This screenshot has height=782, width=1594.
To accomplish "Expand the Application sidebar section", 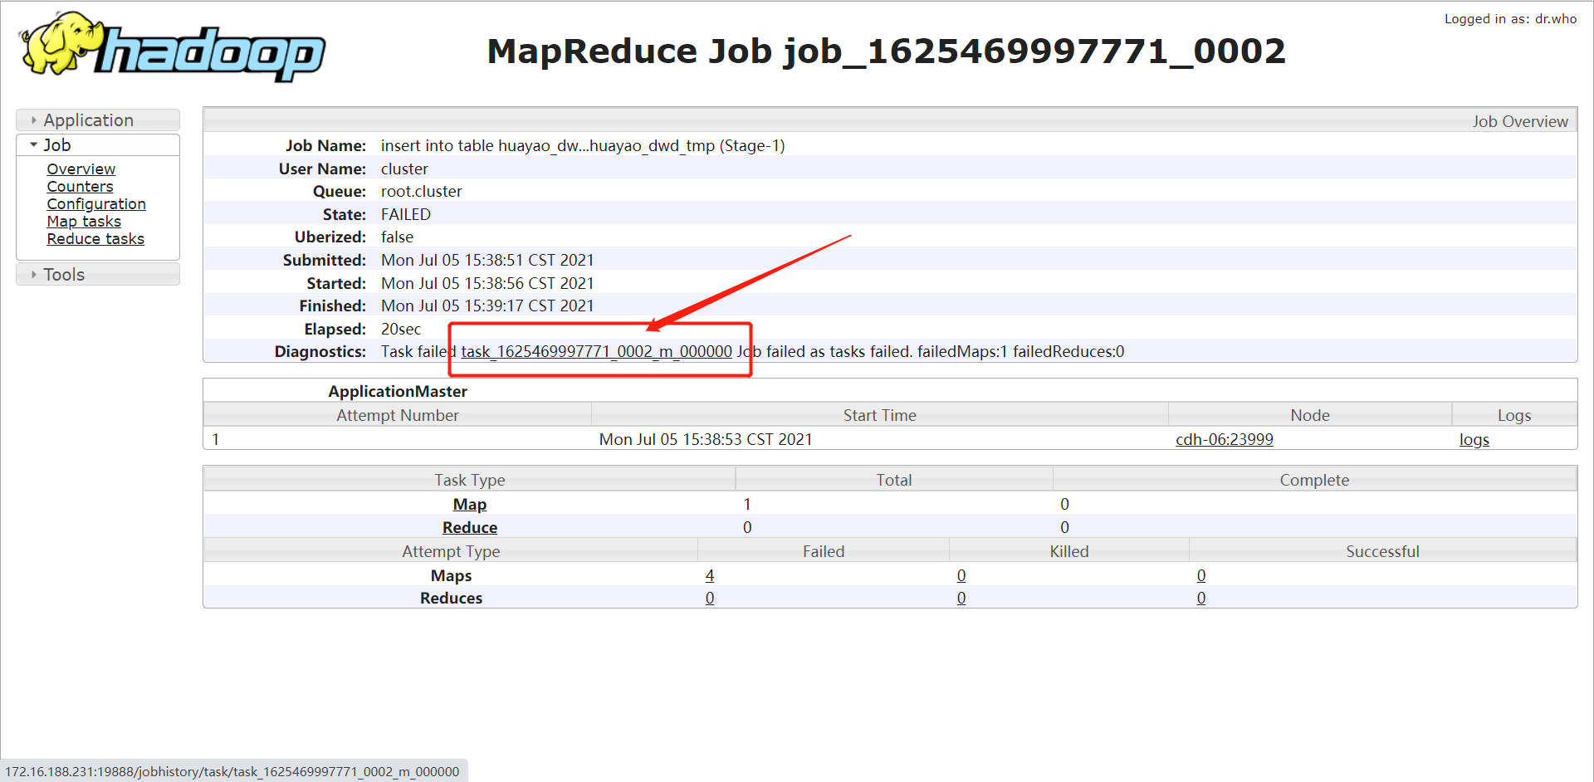I will tap(89, 120).
